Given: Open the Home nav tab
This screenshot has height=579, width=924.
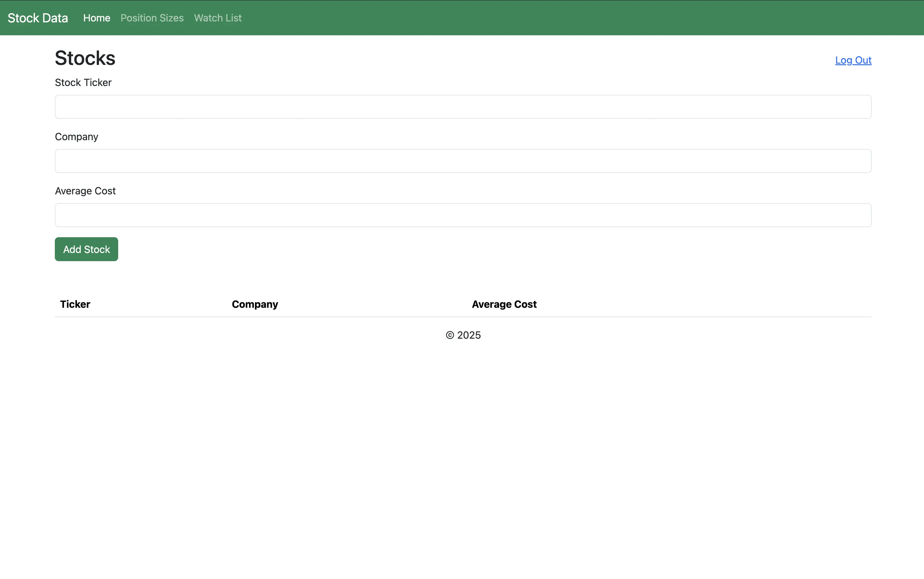Looking at the screenshot, I should click(x=96, y=18).
